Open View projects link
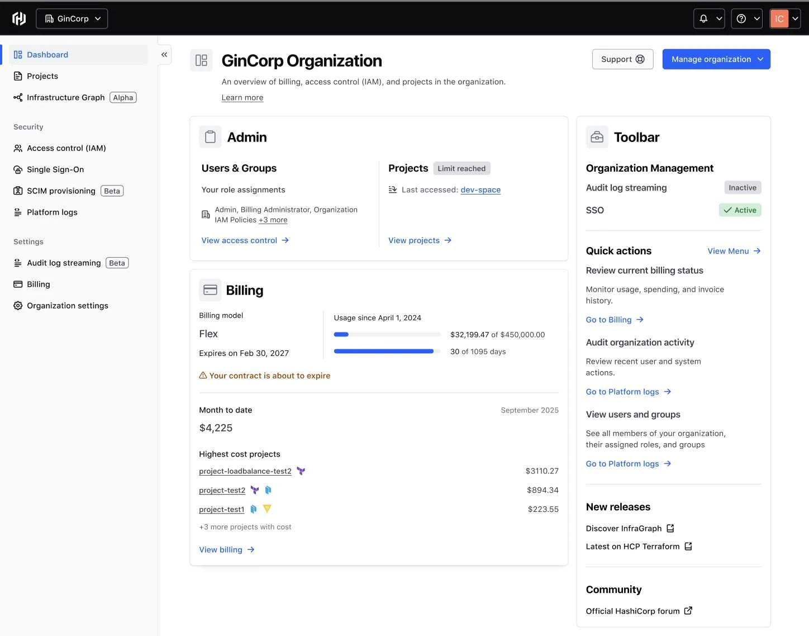Screen dimensions: 809x636 pyautogui.click(x=420, y=240)
